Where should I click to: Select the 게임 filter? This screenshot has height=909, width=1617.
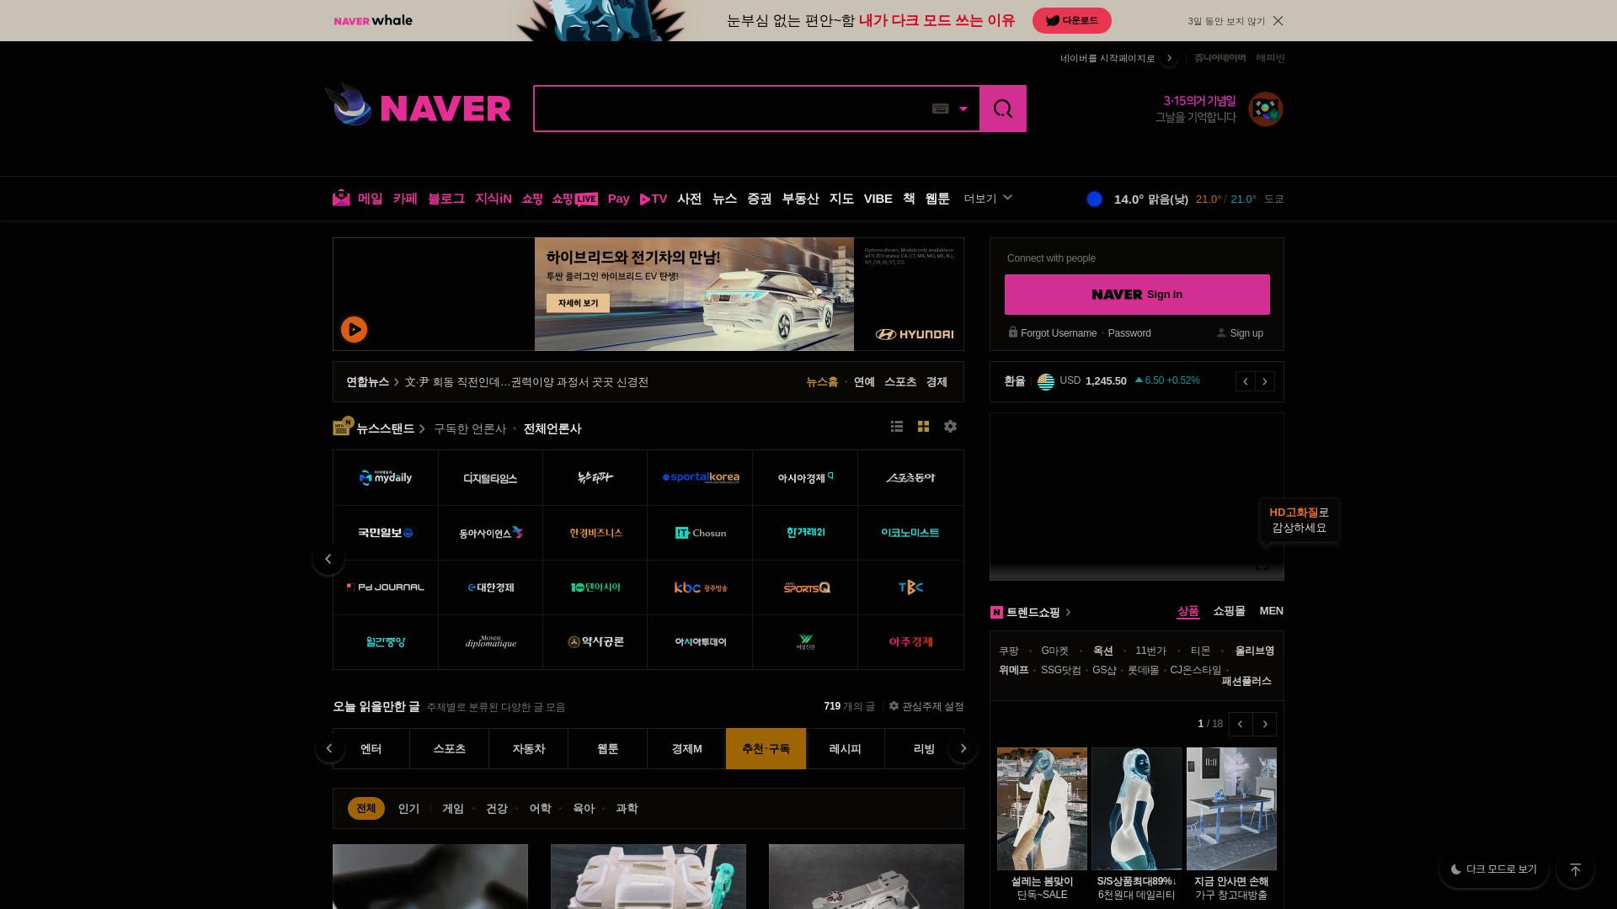coord(453,809)
